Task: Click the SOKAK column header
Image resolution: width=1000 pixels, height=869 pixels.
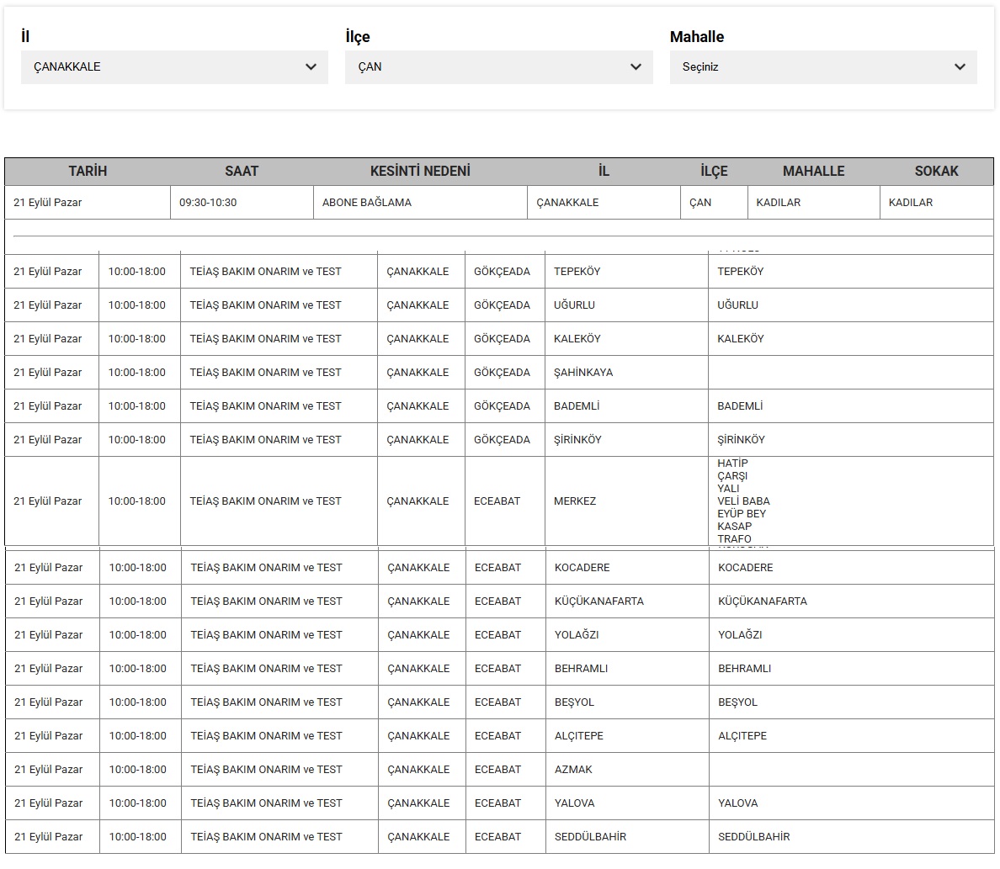Action: pos(936,172)
